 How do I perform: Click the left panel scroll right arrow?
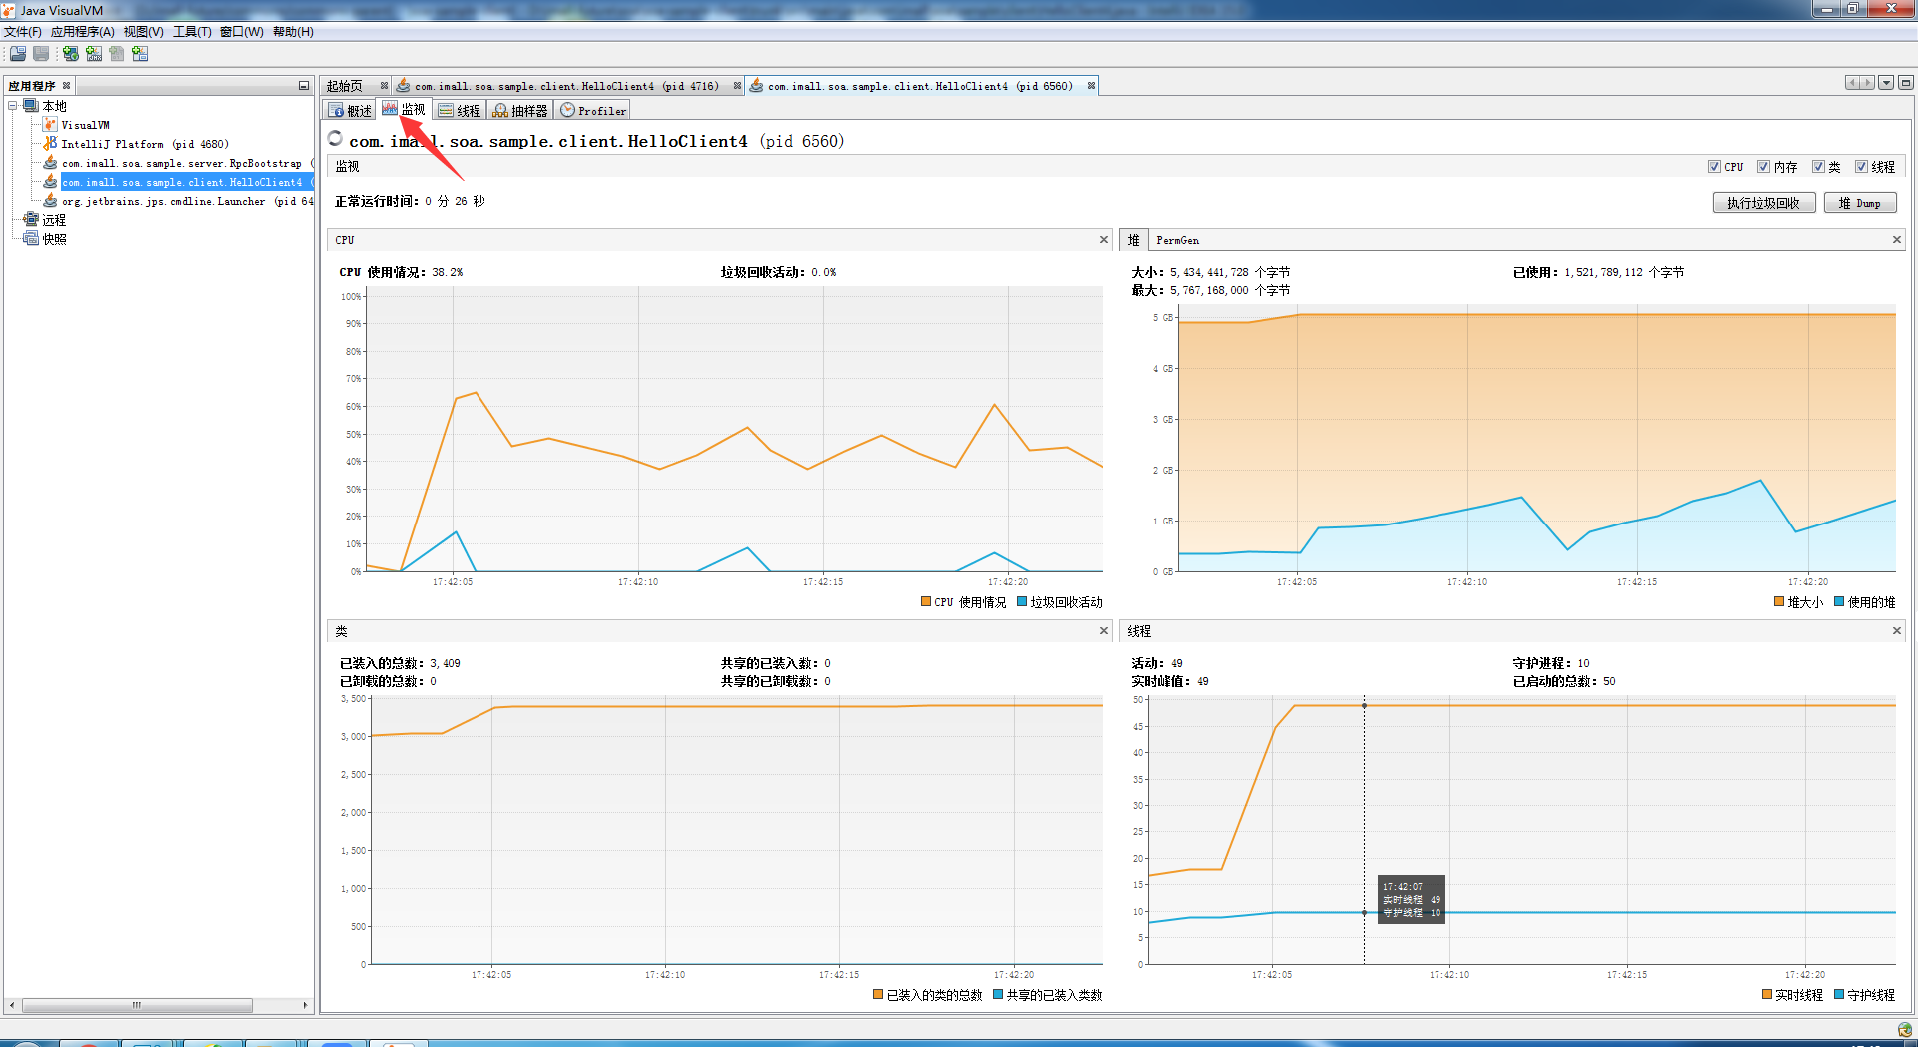click(x=305, y=1005)
